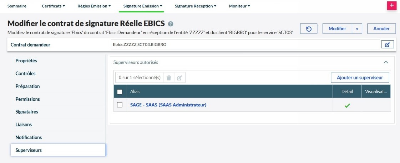The height and width of the screenshot is (163, 400).
Task: Check the SAGE - SAAS row checkbox
Action: [120, 105]
